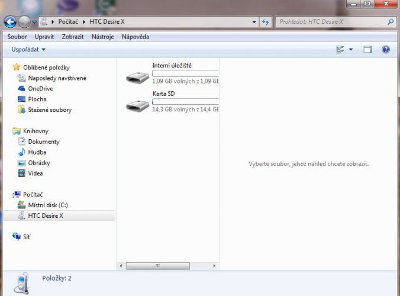Click Položky: 2 in the status area
Viewport: 400px width, 296px height.
(57, 278)
